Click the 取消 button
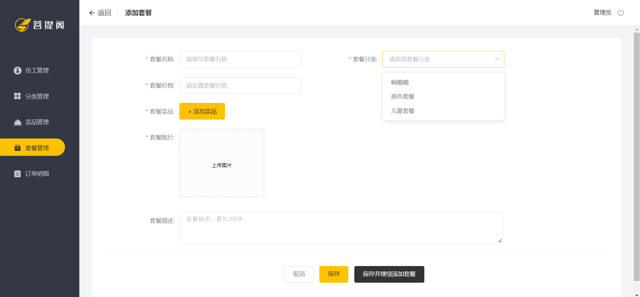The width and height of the screenshot is (640, 297). tap(299, 274)
